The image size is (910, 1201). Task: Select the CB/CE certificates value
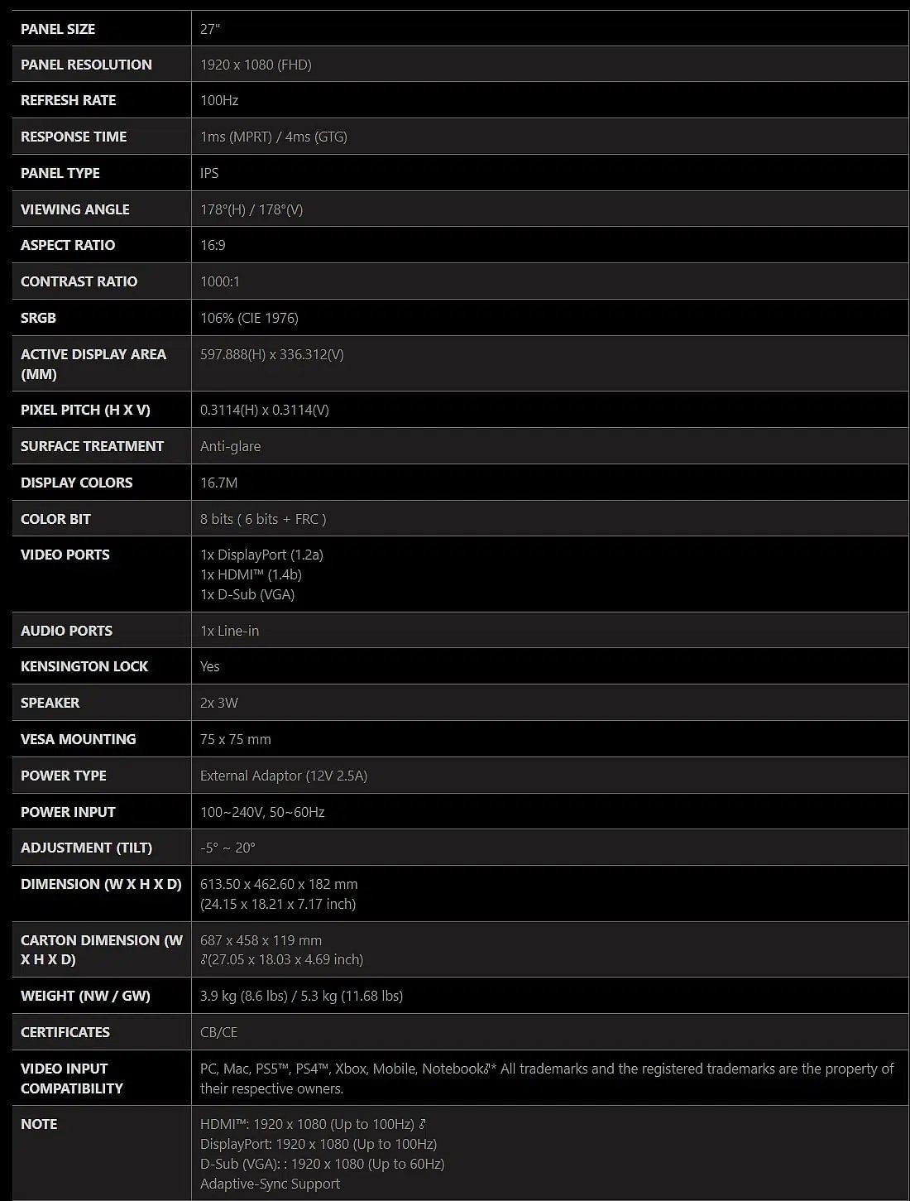click(218, 1032)
